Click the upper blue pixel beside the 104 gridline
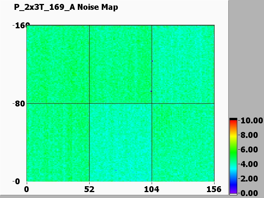 tap(152, 61)
